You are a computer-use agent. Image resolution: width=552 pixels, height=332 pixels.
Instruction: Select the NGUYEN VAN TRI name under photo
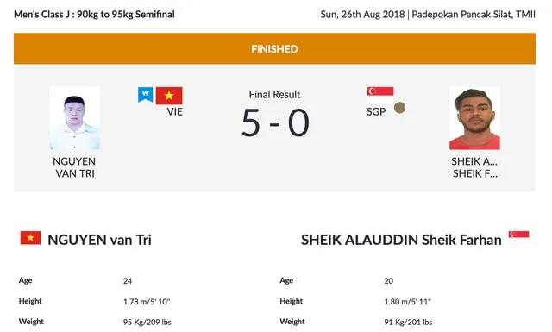pyautogui.click(x=75, y=167)
